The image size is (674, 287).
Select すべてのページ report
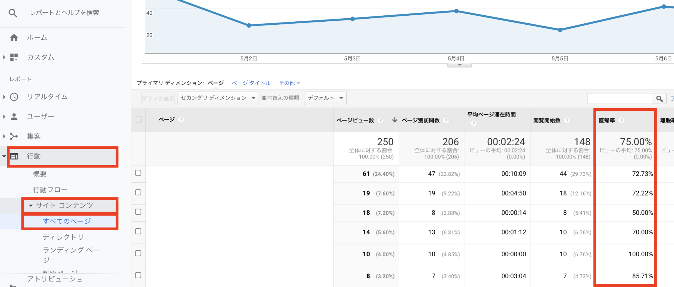tap(67, 221)
